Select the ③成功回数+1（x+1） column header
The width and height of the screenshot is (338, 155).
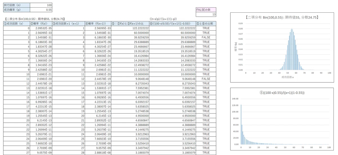pyautogui.click(x=68, y=24)
